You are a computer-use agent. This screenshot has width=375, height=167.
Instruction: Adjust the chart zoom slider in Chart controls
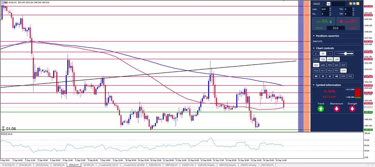pos(344,54)
